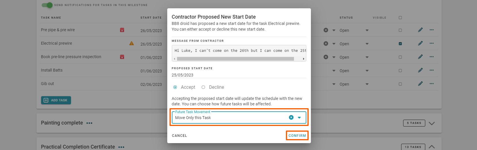This screenshot has height=150, width=477.
Task: Select the Decline radio option
Action: point(203,87)
